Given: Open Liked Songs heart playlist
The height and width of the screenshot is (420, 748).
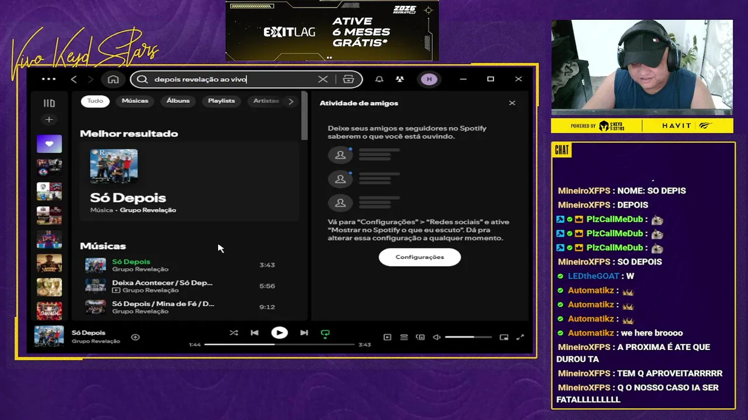Looking at the screenshot, I should click(x=49, y=143).
